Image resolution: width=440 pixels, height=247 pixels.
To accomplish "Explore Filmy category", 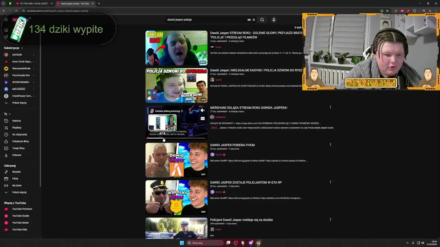I will point(15,178).
